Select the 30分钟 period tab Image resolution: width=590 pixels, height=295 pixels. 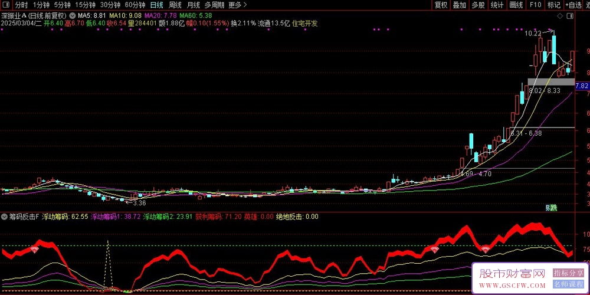point(110,5)
